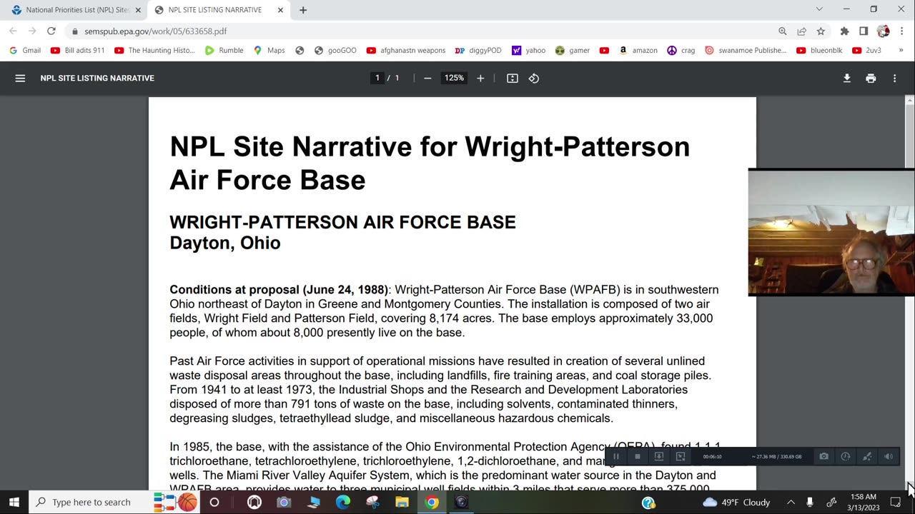
Task: Expand Chrome tab search dropdown
Action: (819, 9)
